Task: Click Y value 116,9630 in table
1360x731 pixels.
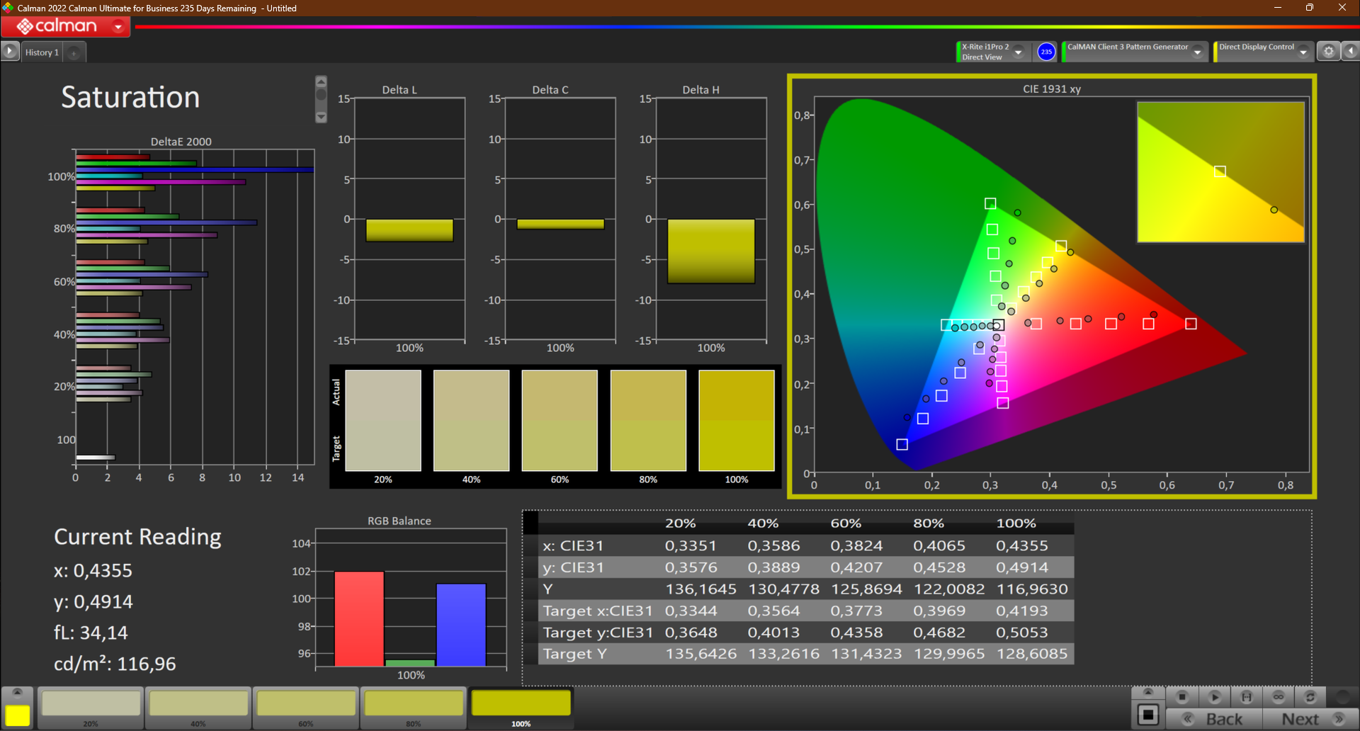Action: (x=1032, y=589)
